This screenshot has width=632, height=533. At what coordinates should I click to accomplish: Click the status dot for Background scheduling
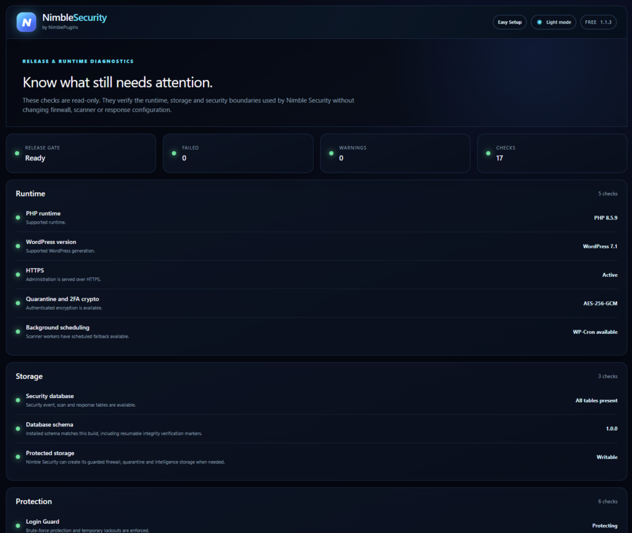coord(18,332)
